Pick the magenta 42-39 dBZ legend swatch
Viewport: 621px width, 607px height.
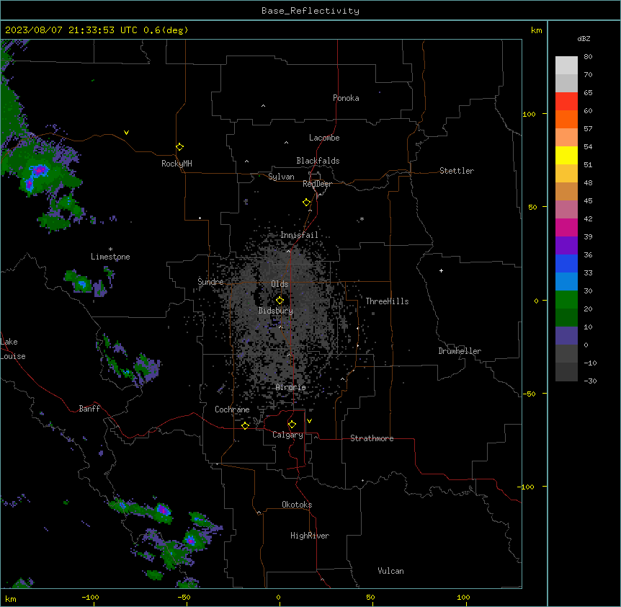click(x=566, y=227)
